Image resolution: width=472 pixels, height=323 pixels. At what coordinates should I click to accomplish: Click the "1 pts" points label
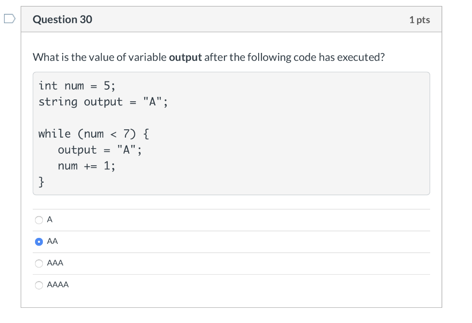pyautogui.click(x=419, y=20)
